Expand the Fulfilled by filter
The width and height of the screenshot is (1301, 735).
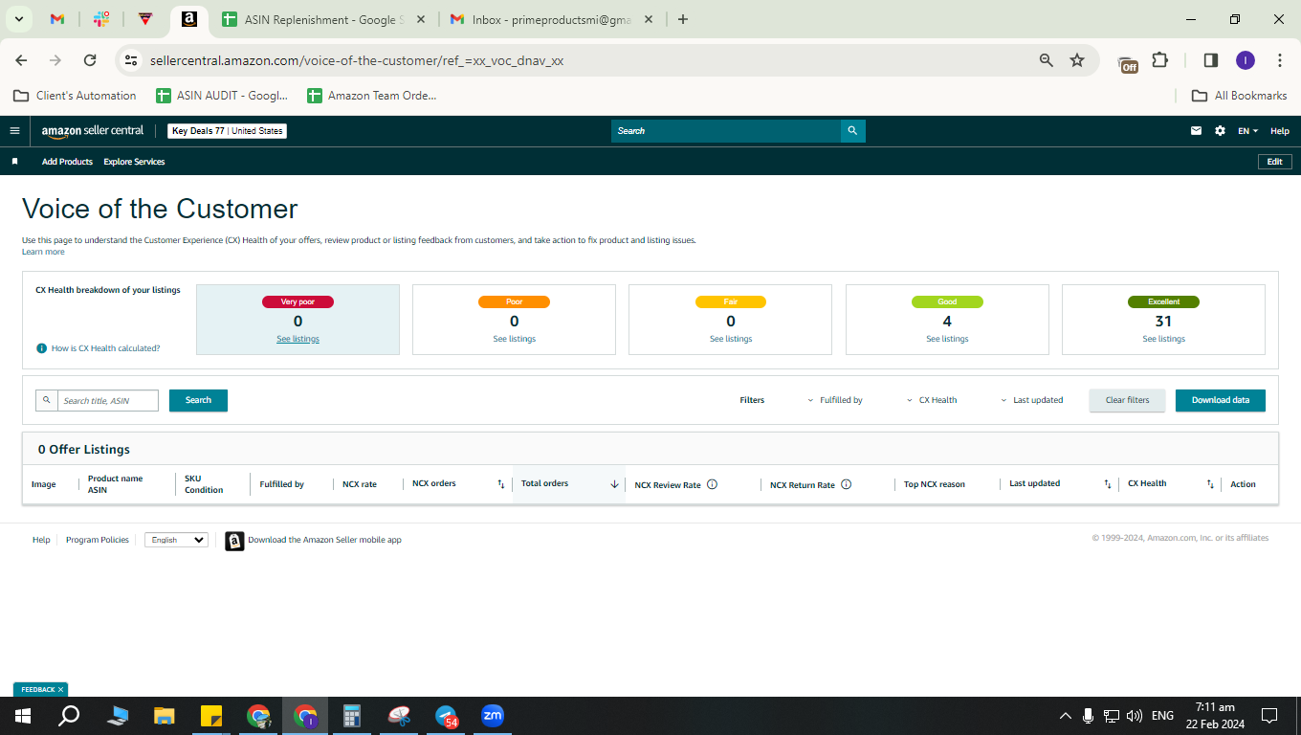click(x=834, y=400)
